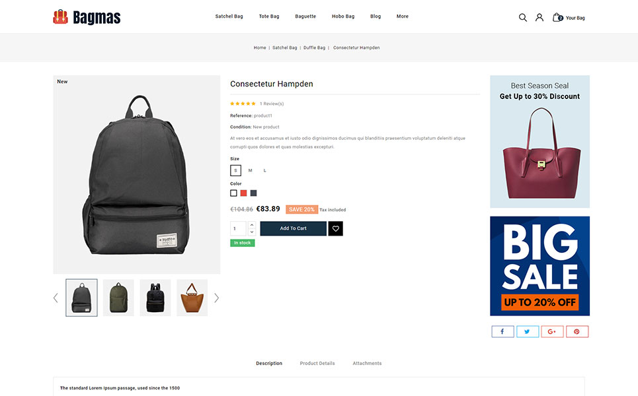Decrease quantity with down arrow
The width and height of the screenshot is (638, 396).
252,232
